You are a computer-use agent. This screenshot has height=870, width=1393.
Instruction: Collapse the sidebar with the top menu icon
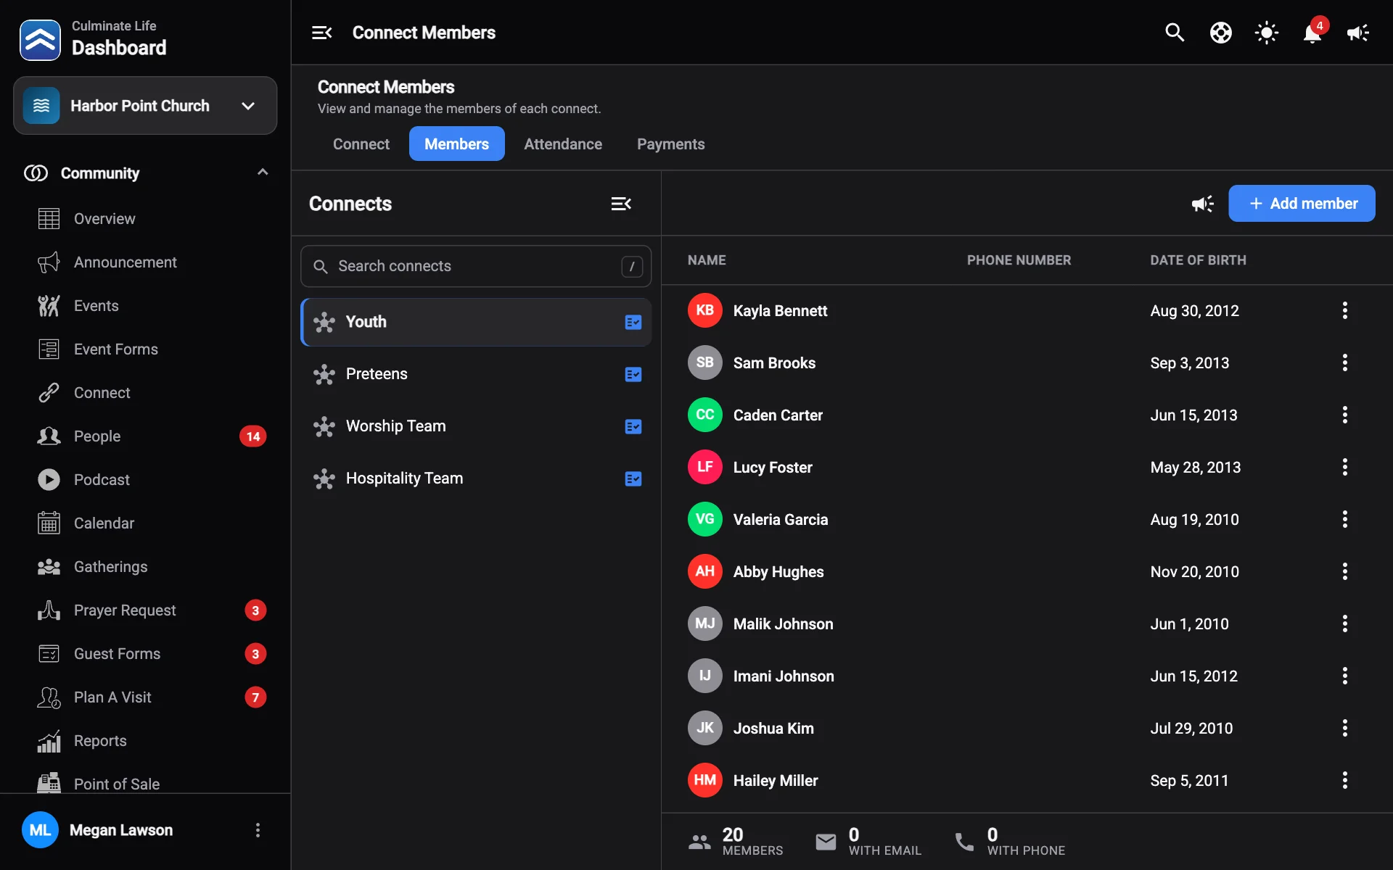[321, 33]
